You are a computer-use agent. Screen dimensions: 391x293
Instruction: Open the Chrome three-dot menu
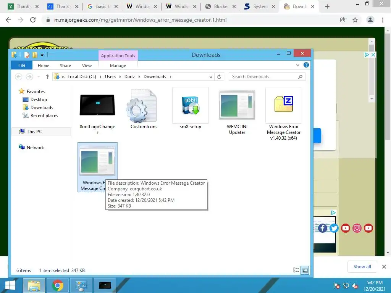tap(383, 20)
